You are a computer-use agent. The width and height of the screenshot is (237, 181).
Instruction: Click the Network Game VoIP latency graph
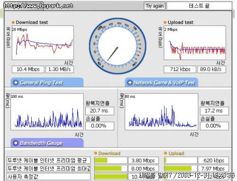[162, 112]
